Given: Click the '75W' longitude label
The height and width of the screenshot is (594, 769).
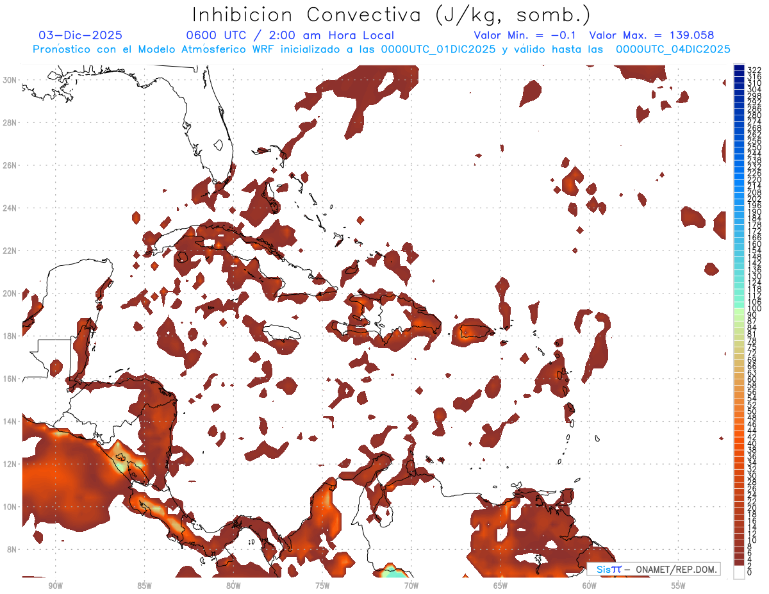Looking at the screenshot, I should (322, 586).
